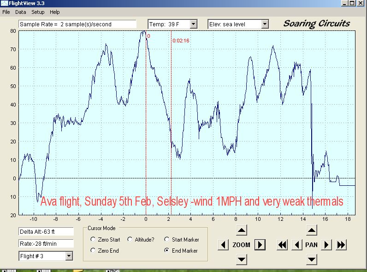Click the FlightView title bar app icon

coord(4,3)
